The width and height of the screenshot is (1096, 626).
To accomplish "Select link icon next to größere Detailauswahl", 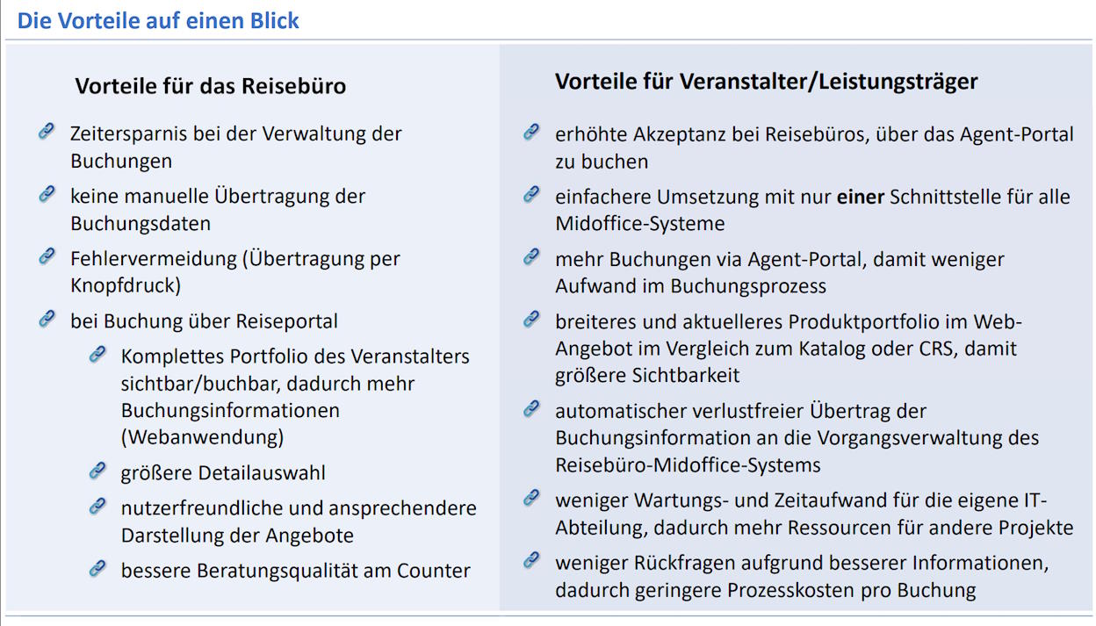I will pyautogui.click(x=97, y=471).
